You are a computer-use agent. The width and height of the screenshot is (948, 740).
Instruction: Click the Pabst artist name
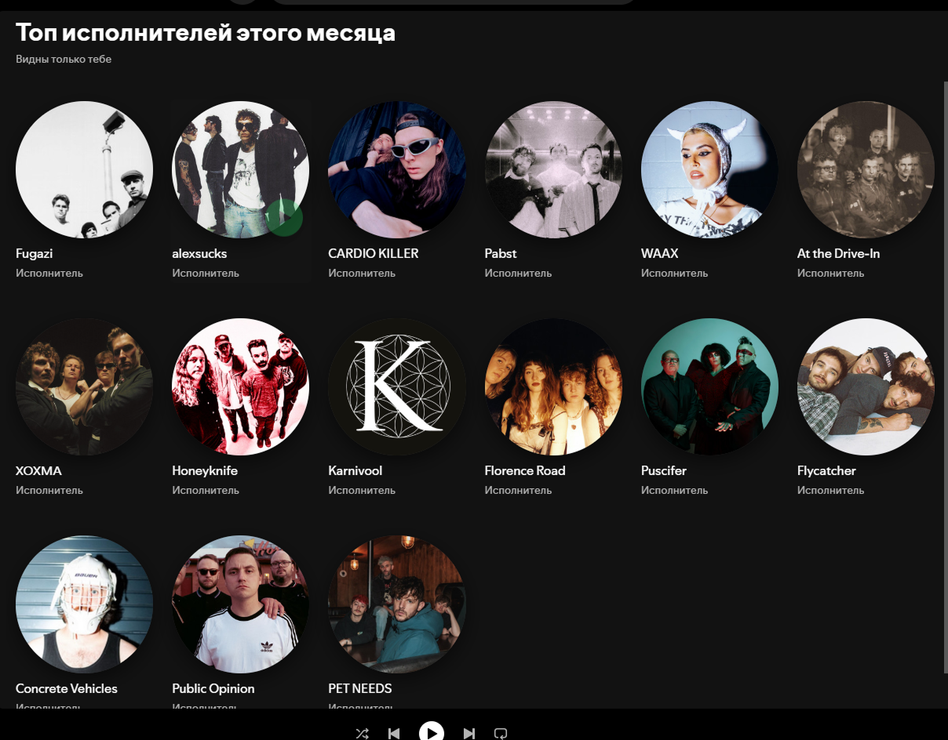(x=501, y=253)
